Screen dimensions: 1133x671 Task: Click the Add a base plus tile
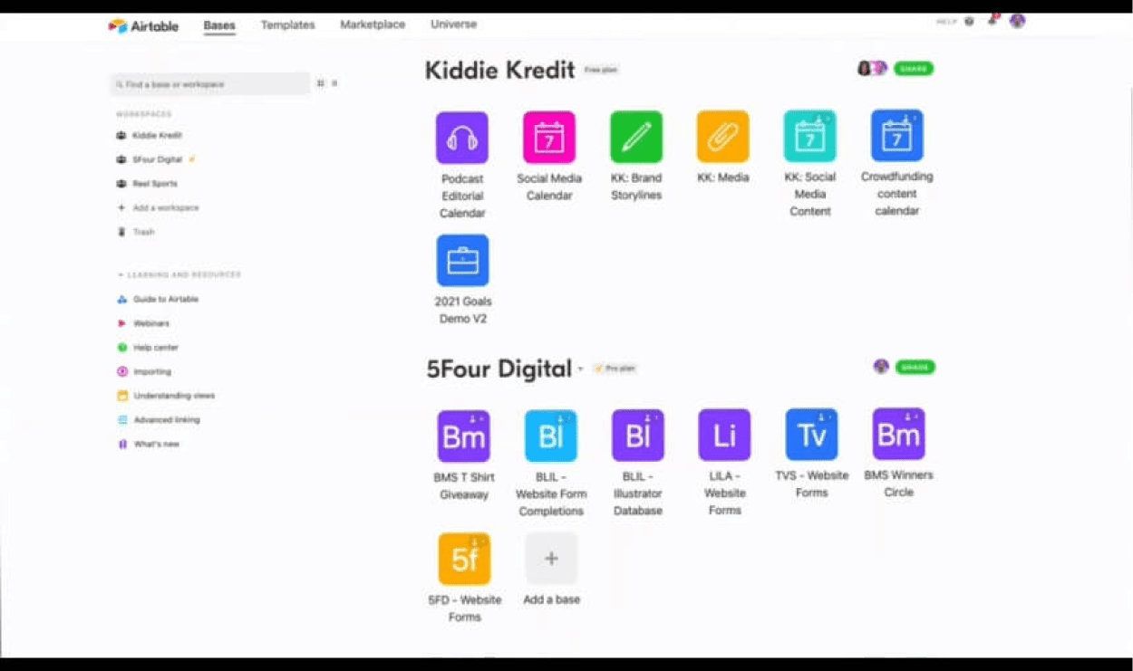click(x=551, y=559)
